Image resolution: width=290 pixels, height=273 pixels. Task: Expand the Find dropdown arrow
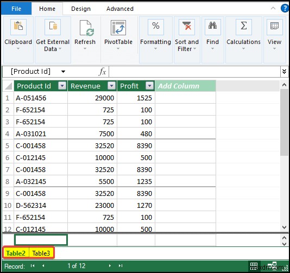pyautogui.click(x=212, y=49)
